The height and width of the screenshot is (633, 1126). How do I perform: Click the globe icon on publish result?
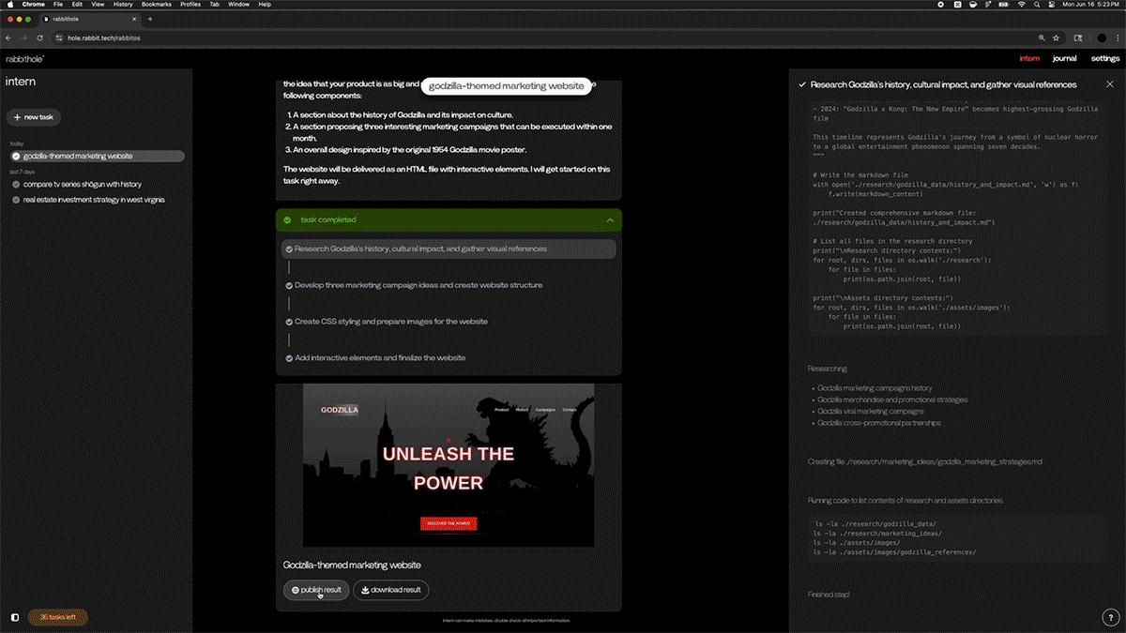pyautogui.click(x=296, y=590)
